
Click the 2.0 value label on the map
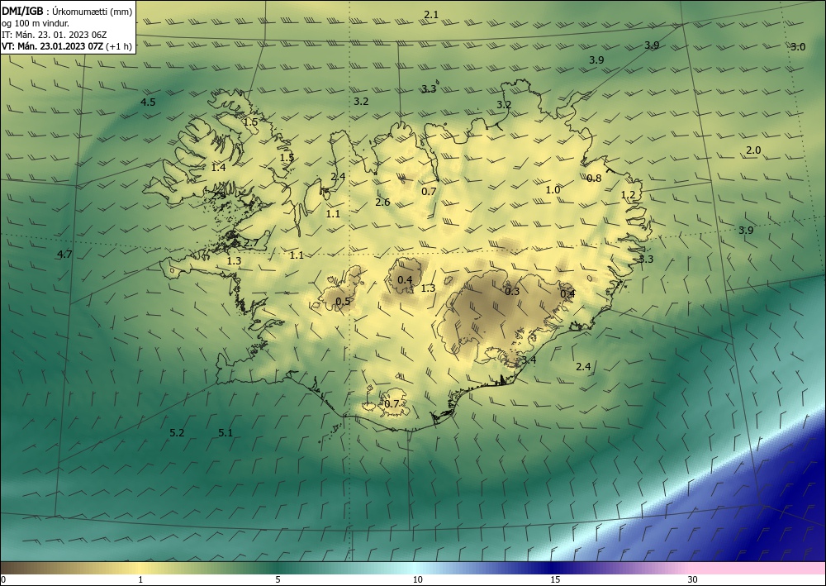pos(753,150)
